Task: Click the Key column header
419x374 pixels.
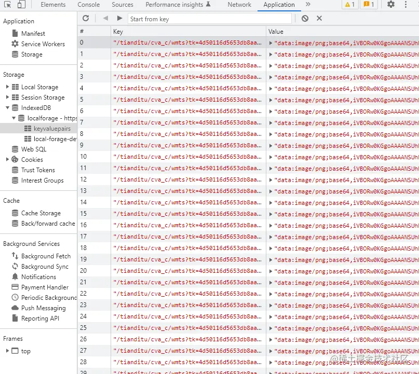Action: (188, 32)
